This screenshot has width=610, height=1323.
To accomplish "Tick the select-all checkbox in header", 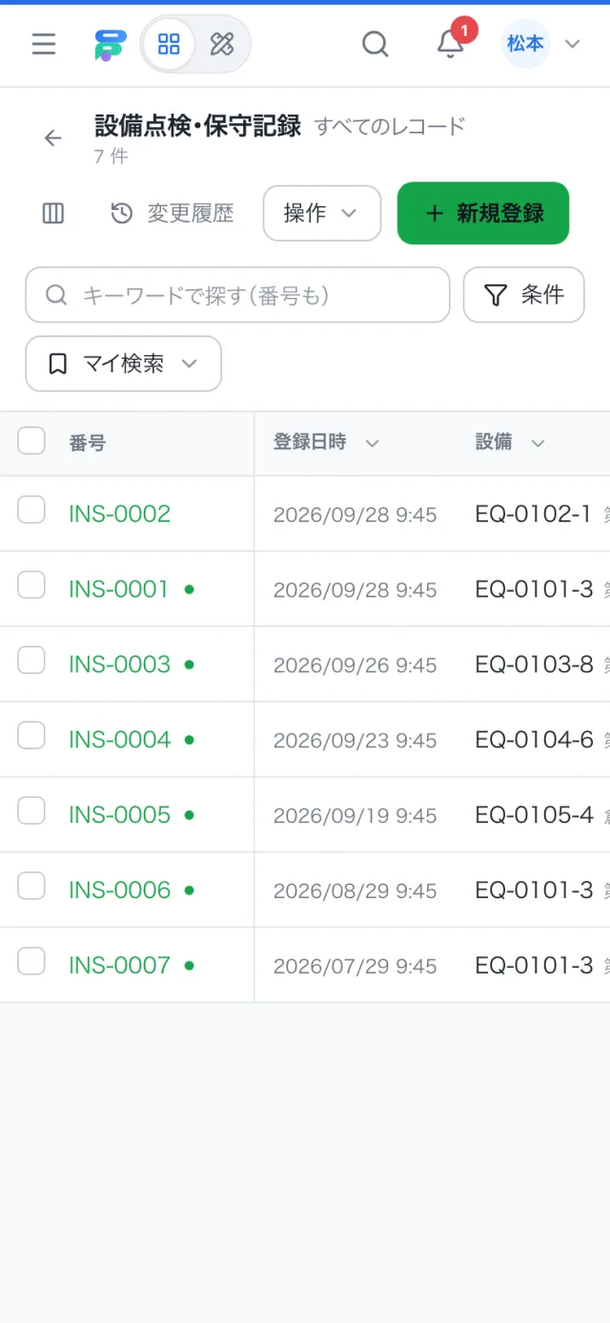I will pyautogui.click(x=31, y=441).
